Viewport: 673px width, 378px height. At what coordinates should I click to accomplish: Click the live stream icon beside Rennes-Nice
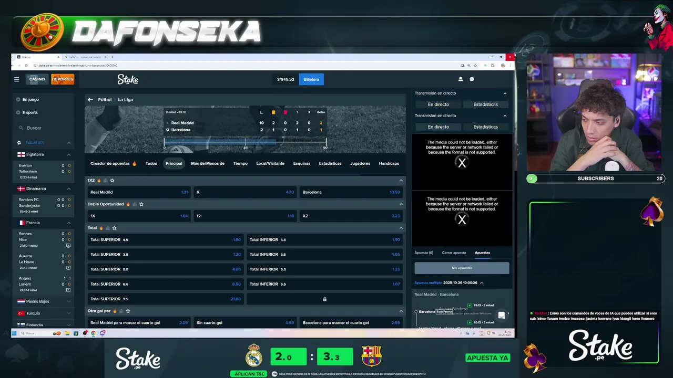[68, 245]
